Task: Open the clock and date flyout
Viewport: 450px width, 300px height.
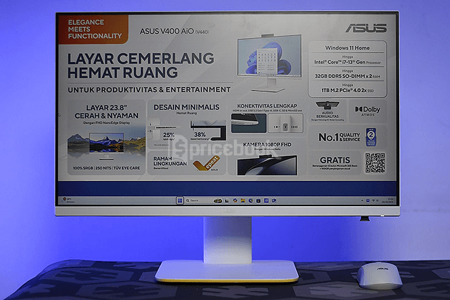Action: click(389, 200)
